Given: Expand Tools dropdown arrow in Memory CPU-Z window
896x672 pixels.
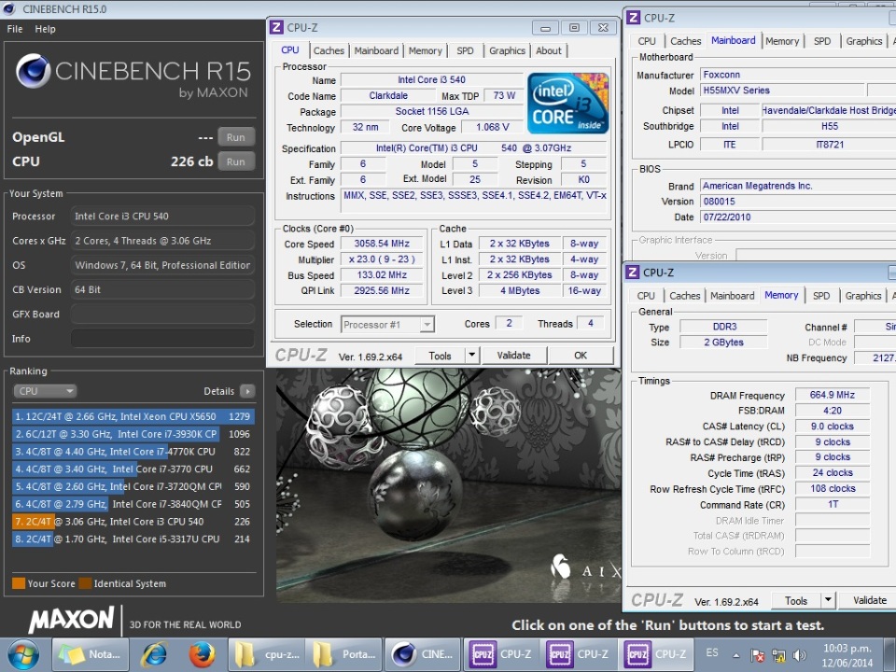Looking at the screenshot, I should 828,600.
